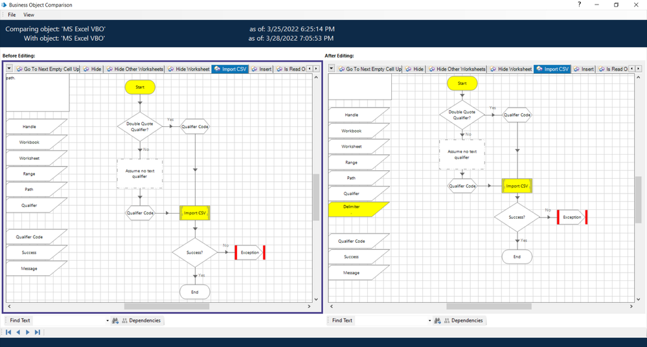Viewport: 647px width, 347px height.
Task: Click Success? decision in Before Editing
Action: 194,252
